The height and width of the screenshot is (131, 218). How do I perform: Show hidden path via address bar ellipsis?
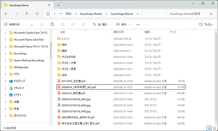point(61,14)
